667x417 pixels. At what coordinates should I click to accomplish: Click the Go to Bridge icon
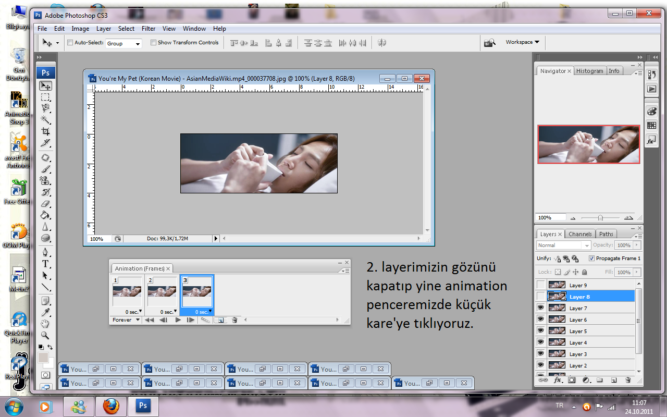489,43
